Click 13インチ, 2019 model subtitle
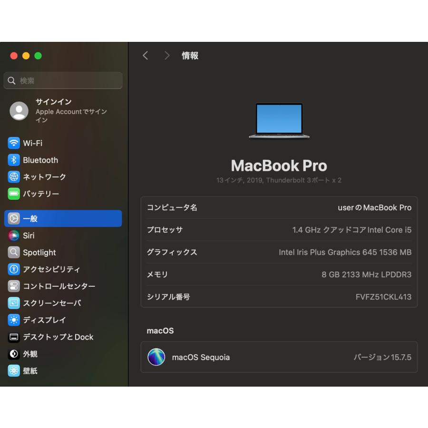The height and width of the screenshot is (428, 428). [279, 180]
